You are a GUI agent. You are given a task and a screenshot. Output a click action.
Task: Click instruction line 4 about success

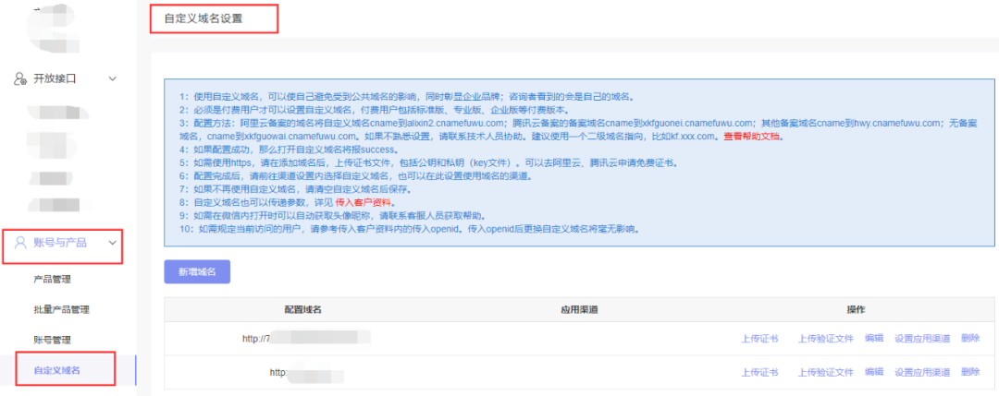[288, 150]
